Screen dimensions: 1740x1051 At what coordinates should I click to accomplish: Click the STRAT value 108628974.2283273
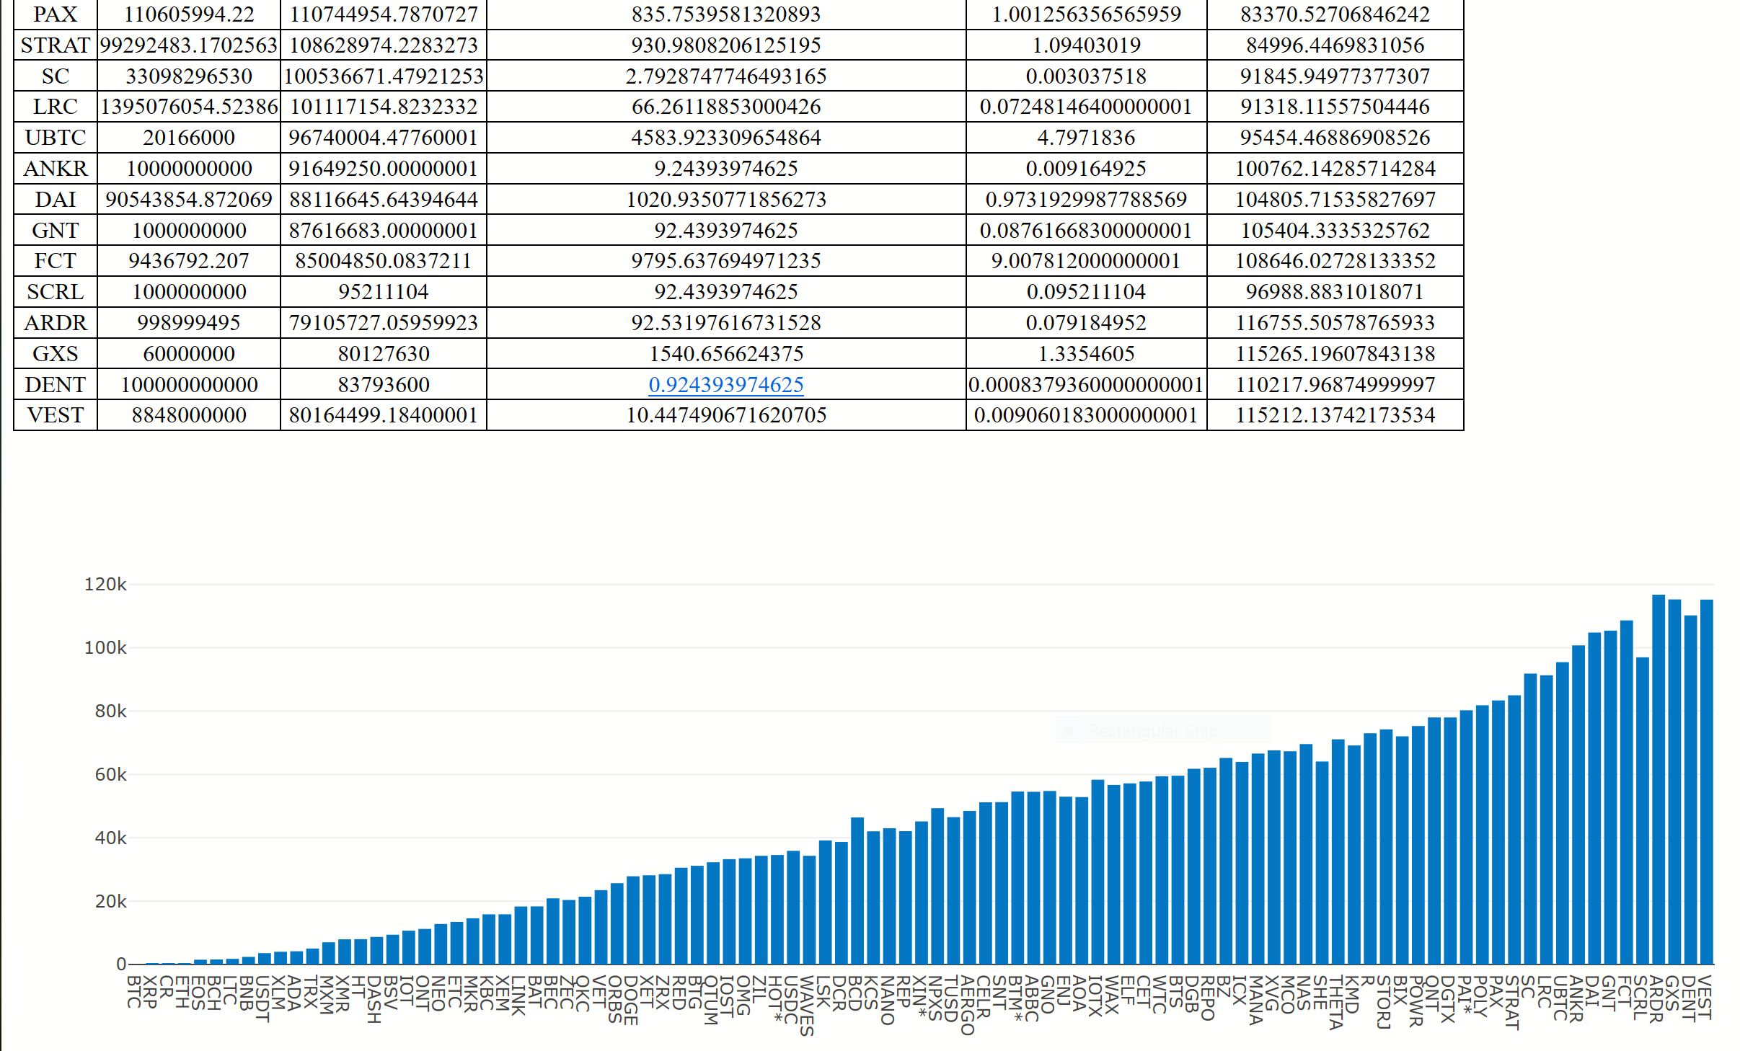(384, 45)
